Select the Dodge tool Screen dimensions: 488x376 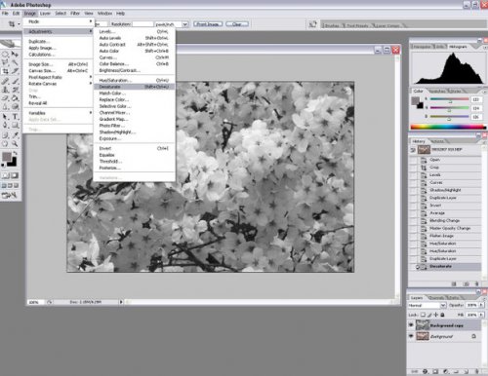15,106
